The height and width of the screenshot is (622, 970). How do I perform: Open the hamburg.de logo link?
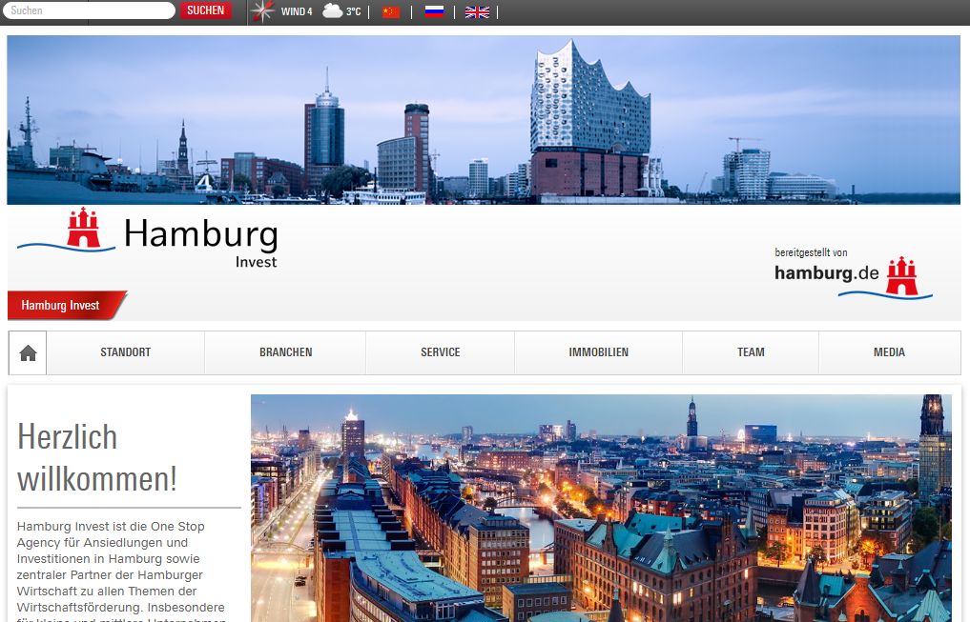pyautogui.click(x=854, y=277)
